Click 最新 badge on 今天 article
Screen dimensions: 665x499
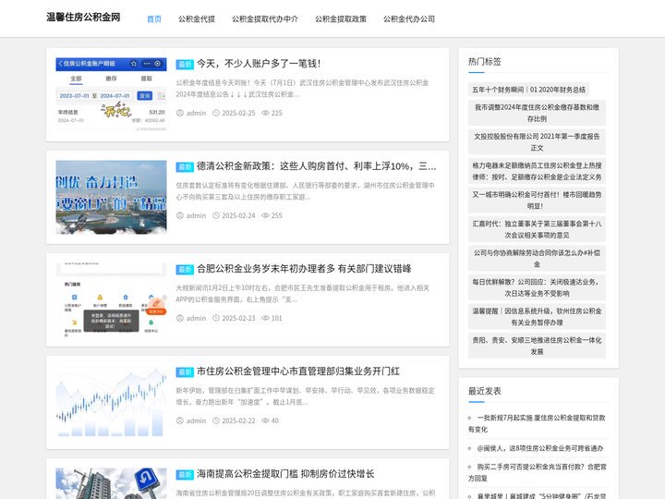185,64
